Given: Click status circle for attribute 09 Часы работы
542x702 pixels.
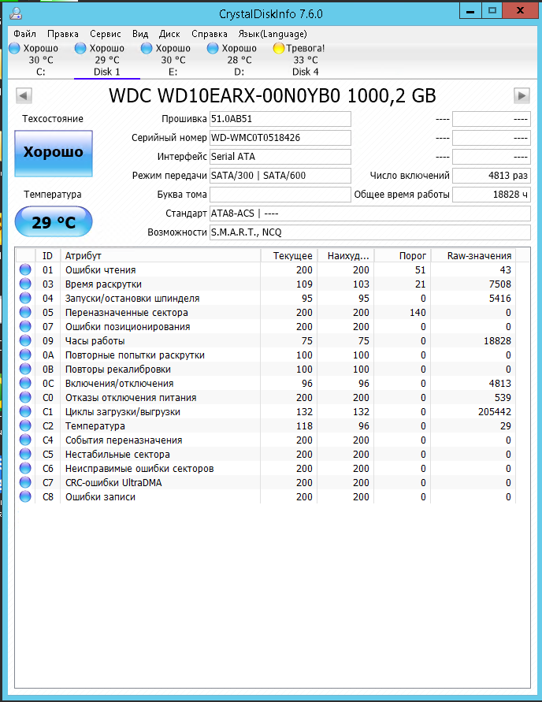Looking at the screenshot, I should 25,340.
